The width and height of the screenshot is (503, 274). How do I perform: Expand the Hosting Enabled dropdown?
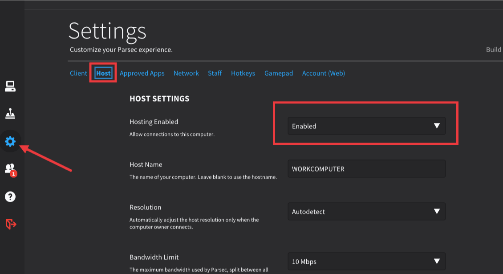pyautogui.click(x=366, y=126)
